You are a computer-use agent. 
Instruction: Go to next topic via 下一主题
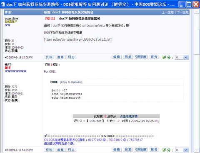pyautogui.click(x=182, y=12)
